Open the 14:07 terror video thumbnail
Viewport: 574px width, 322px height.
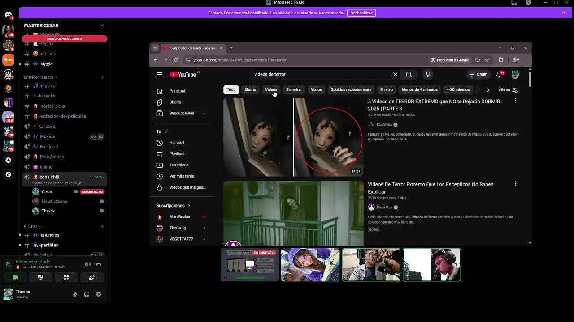pyautogui.click(x=293, y=137)
